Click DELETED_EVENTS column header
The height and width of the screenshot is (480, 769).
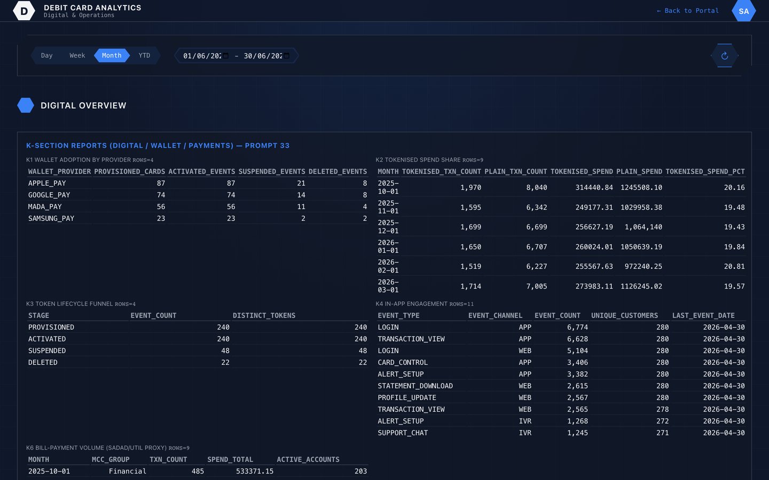pyautogui.click(x=338, y=172)
